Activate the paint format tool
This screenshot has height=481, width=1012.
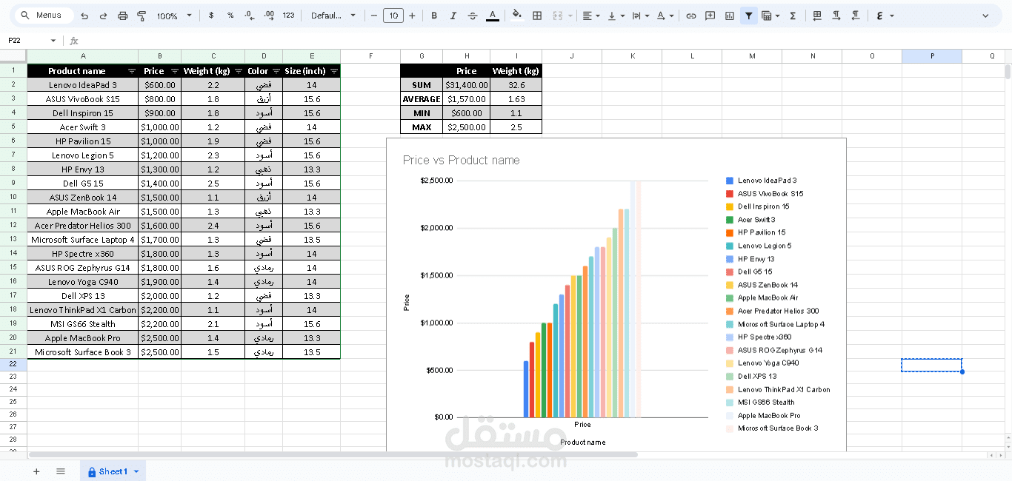(142, 16)
